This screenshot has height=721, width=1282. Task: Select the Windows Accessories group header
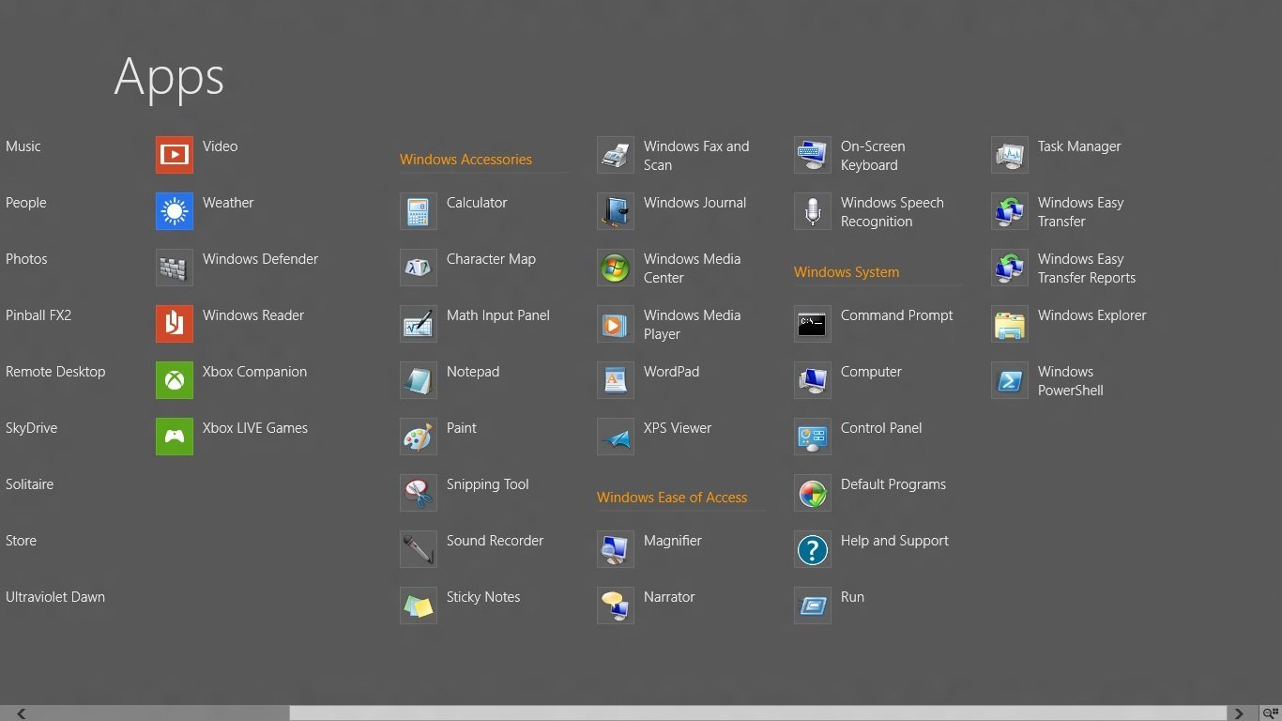tap(465, 160)
